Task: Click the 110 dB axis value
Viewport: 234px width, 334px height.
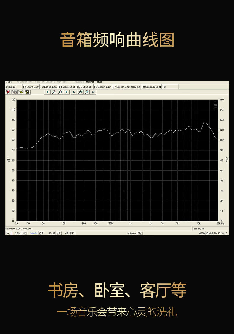Action: 13,110
